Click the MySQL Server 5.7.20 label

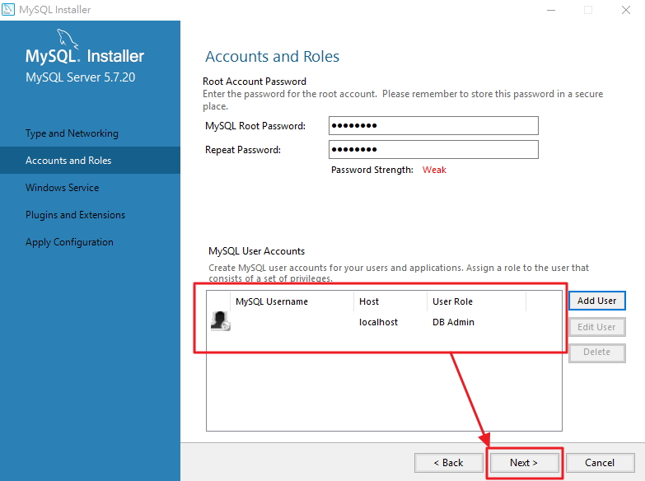coord(80,77)
